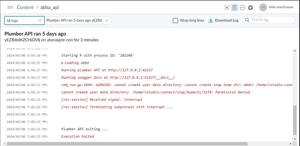Viewport: 300px width, 146px height.
Task: Toggle the logs panel icon
Action: 235,8
